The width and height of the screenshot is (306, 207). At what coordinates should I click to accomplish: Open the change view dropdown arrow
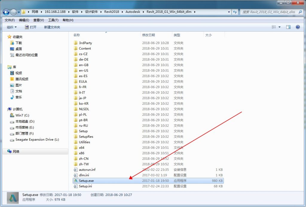pyautogui.click(x=280, y=27)
